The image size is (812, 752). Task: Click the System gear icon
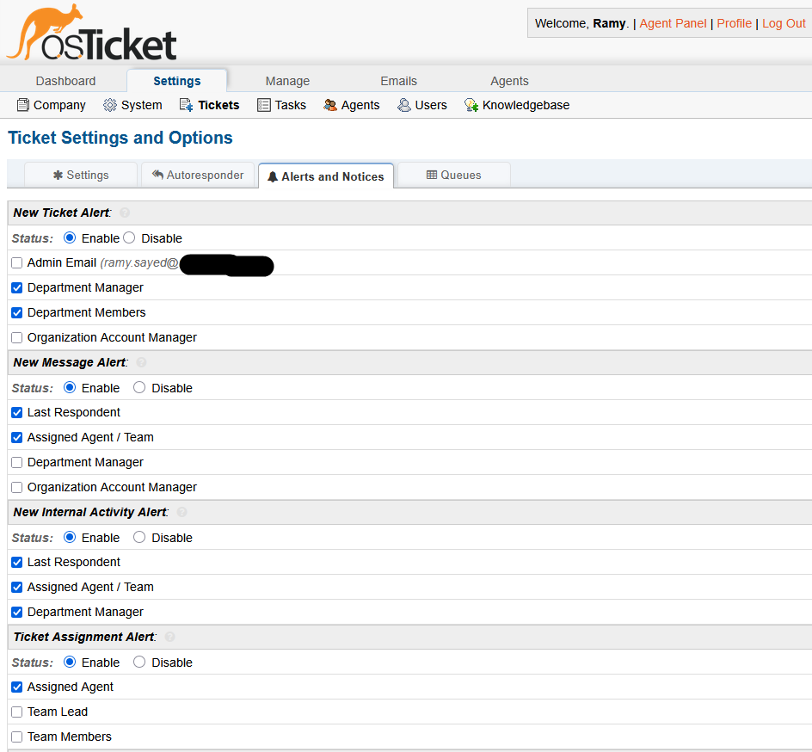point(110,105)
